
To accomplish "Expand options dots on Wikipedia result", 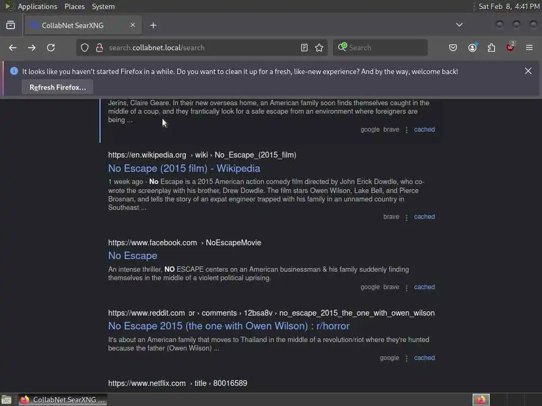I will [x=406, y=217].
